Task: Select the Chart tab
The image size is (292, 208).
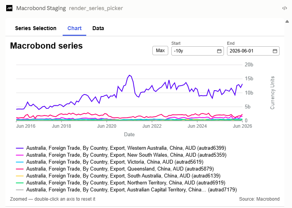Action: point(75,28)
